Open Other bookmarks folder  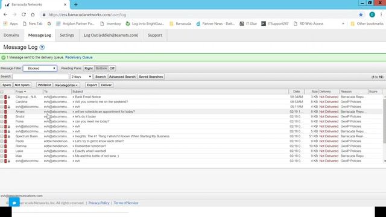(x=367, y=24)
